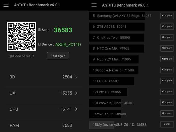This screenshot has width=176, height=132.
Task: Compare with HTC One M9
Action: (x=167, y=48)
